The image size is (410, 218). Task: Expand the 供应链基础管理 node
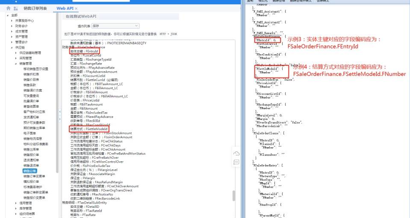click(16, 52)
